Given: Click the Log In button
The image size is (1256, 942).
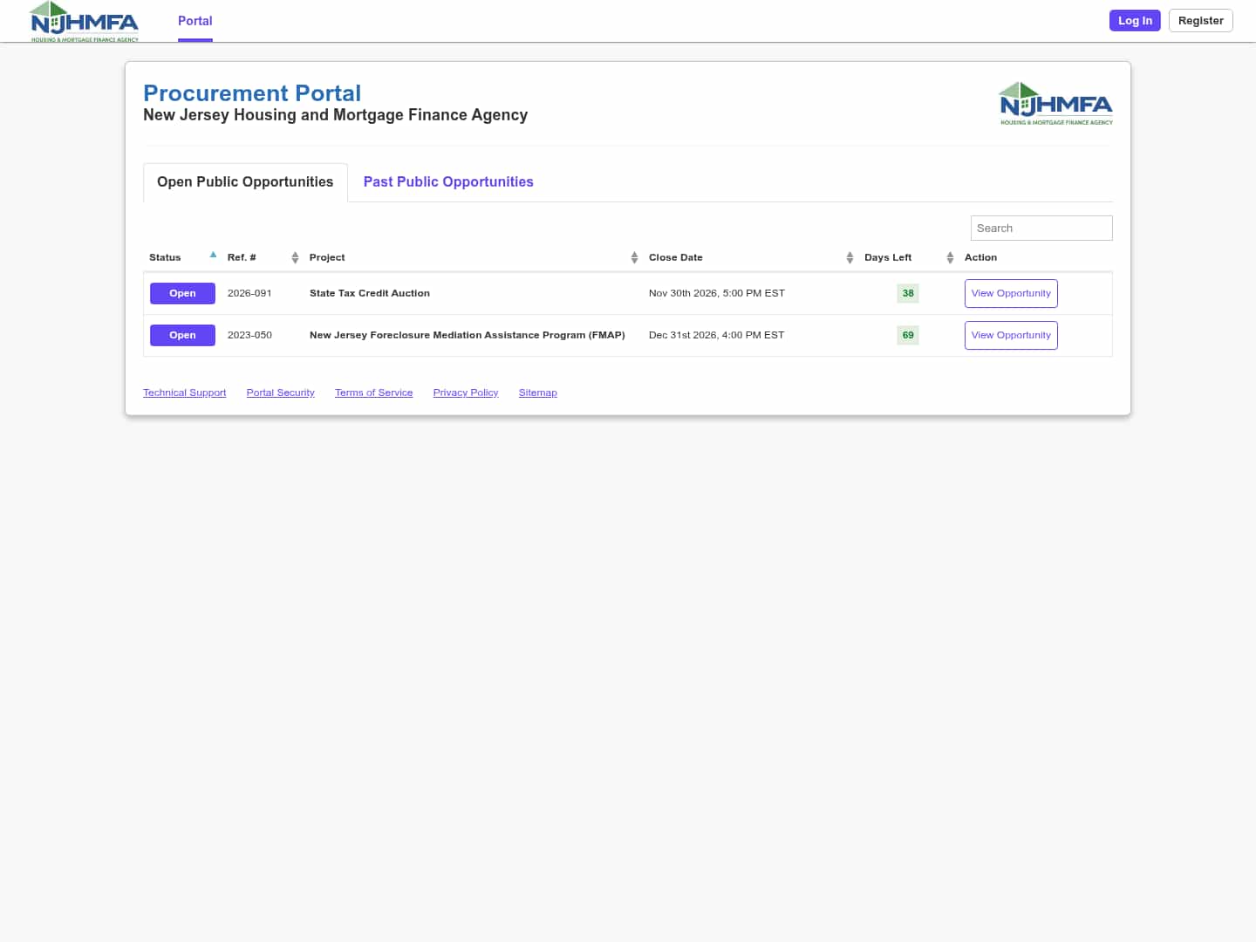Looking at the screenshot, I should coord(1135,20).
